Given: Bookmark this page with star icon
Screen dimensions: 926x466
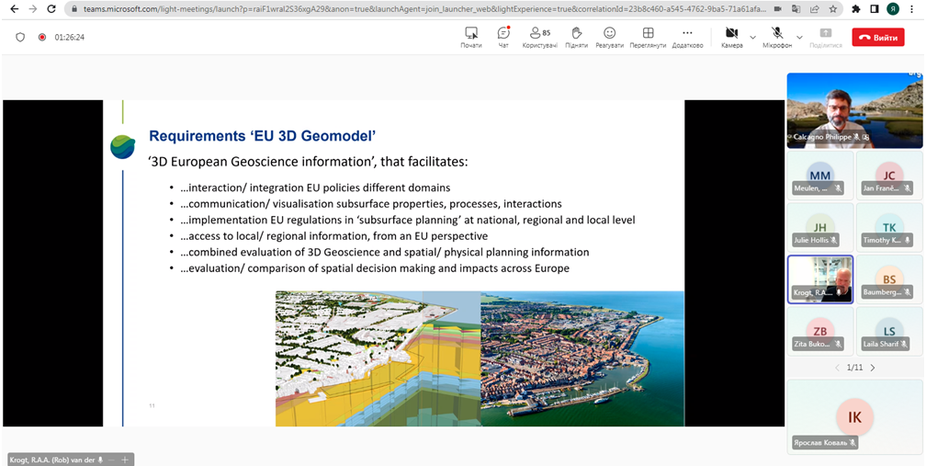Looking at the screenshot, I should pyautogui.click(x=832, y=9).
